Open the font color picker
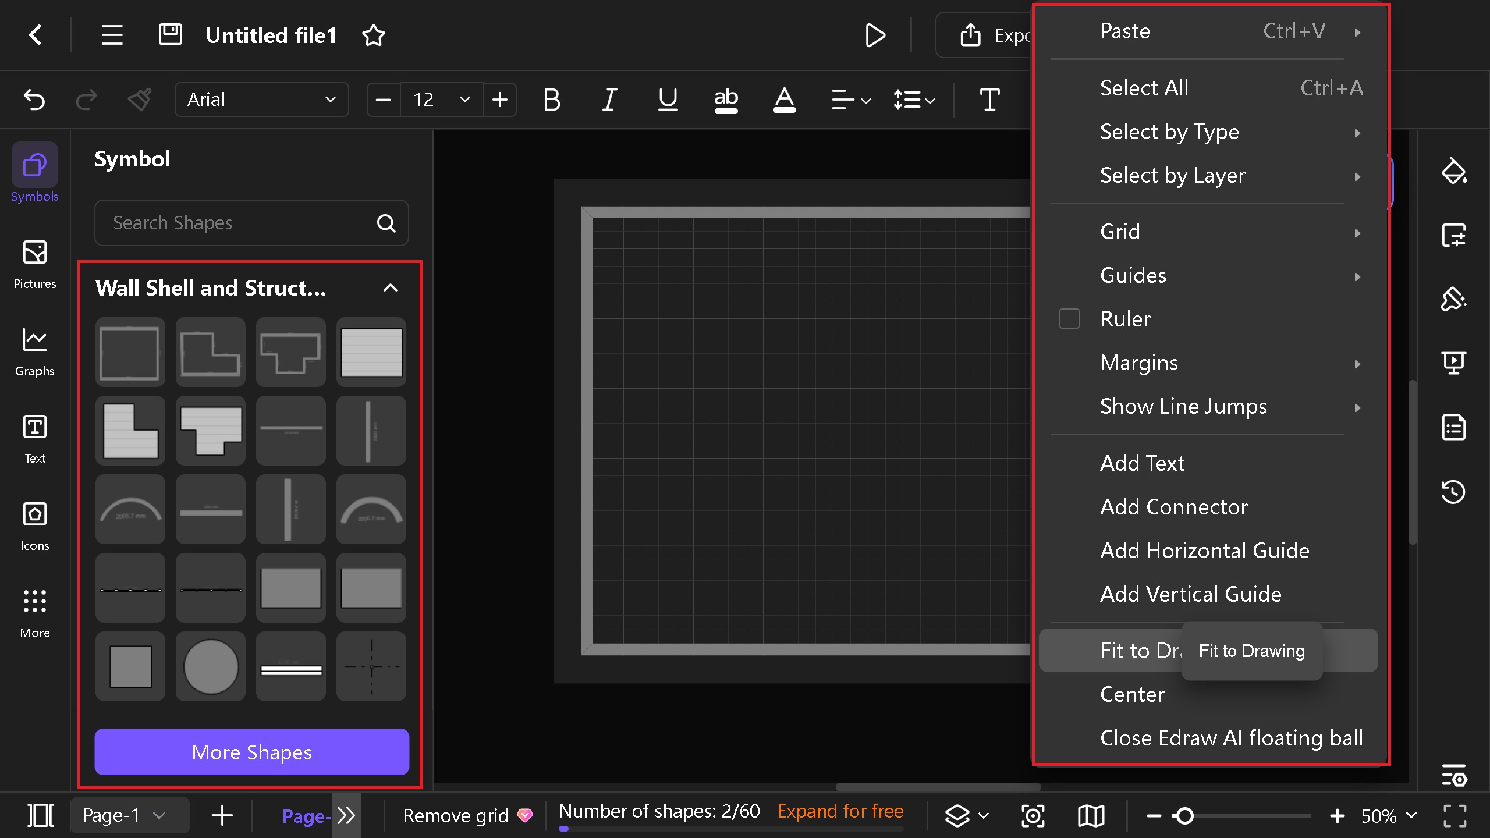 point(784,100)
